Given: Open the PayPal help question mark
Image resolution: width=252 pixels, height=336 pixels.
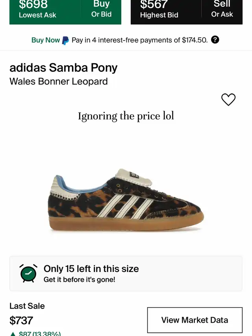Looking at the screenshot, I should pyautogui.click(x=215, y=40).
